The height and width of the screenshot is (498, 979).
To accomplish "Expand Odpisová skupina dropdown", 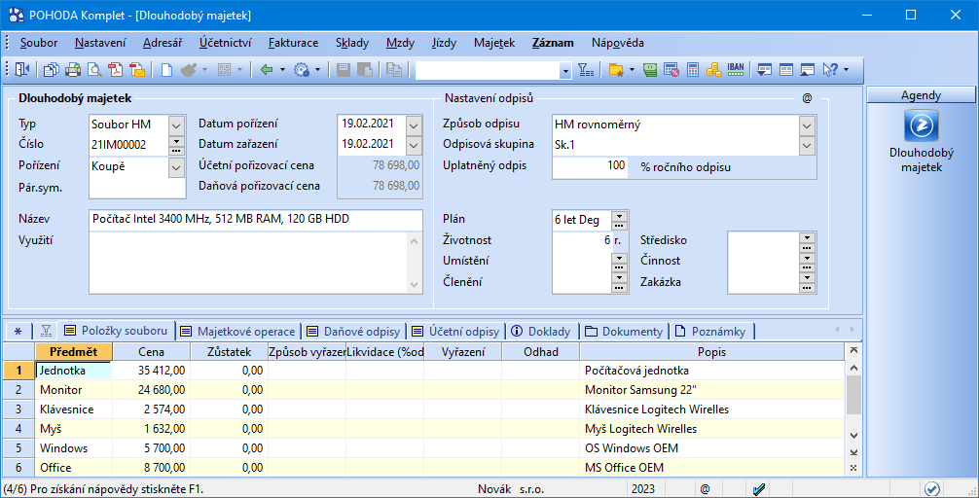I will point(808,145).
